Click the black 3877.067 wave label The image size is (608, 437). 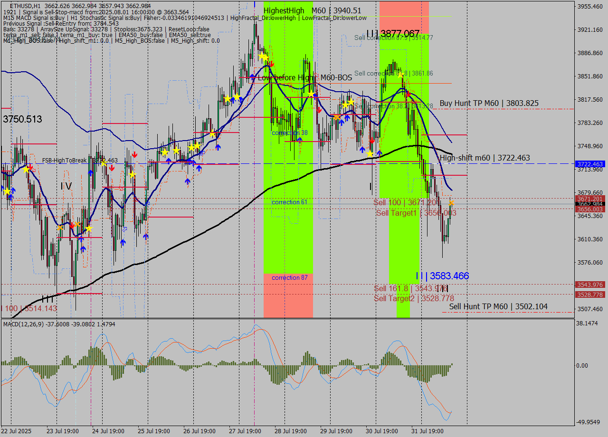pyautogui.click(x=393, y=33)
